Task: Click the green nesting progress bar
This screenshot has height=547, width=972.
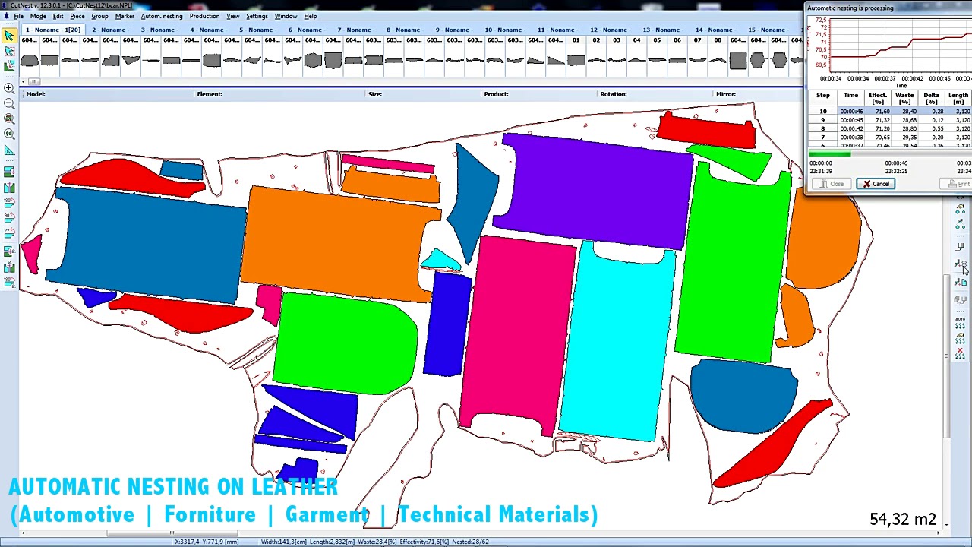Action: (829, 154)
